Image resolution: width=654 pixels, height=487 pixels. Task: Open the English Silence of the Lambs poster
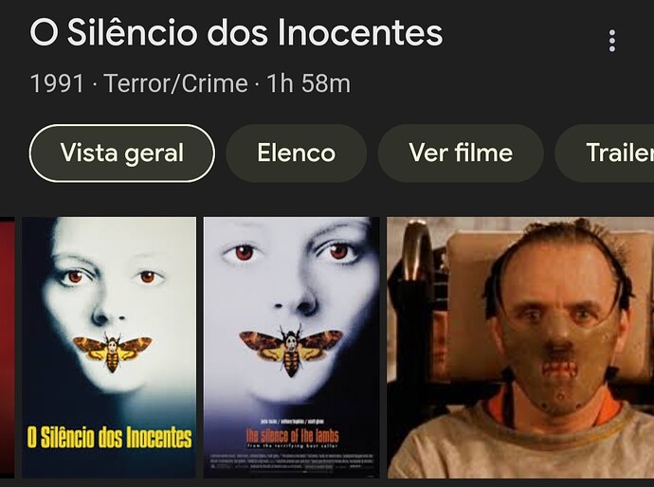pos(292,347)
